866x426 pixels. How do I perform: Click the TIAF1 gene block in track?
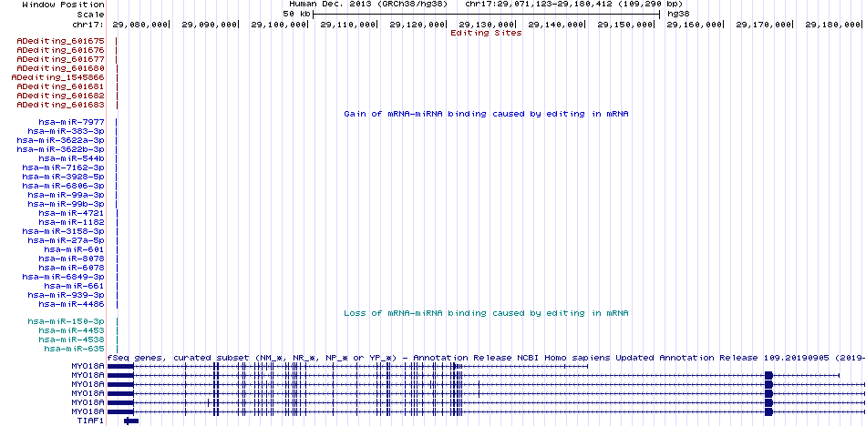(x=131, y=421)
